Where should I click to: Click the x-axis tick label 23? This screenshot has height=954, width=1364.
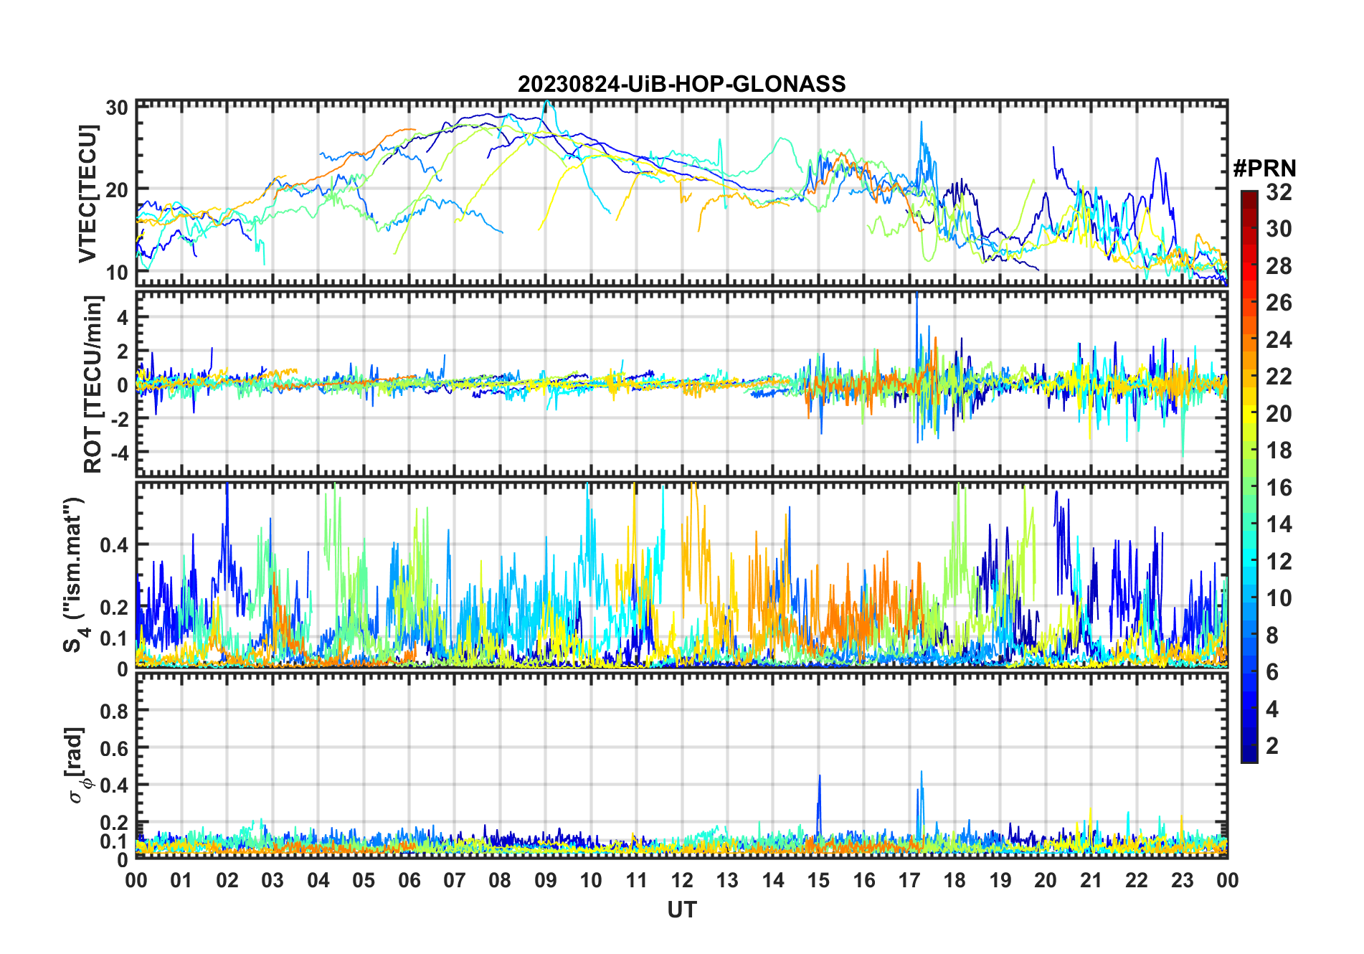1182,880
